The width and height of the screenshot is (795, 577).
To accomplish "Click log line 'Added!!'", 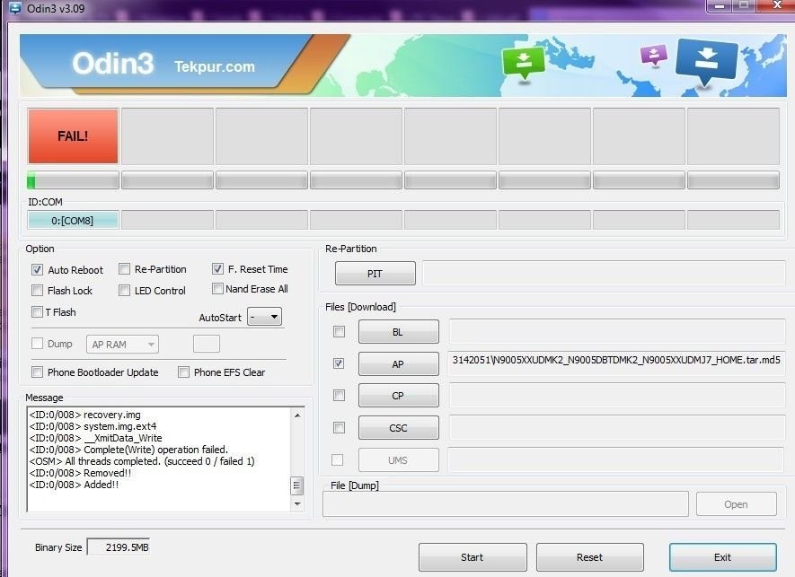I will click(x=101, y=485).
